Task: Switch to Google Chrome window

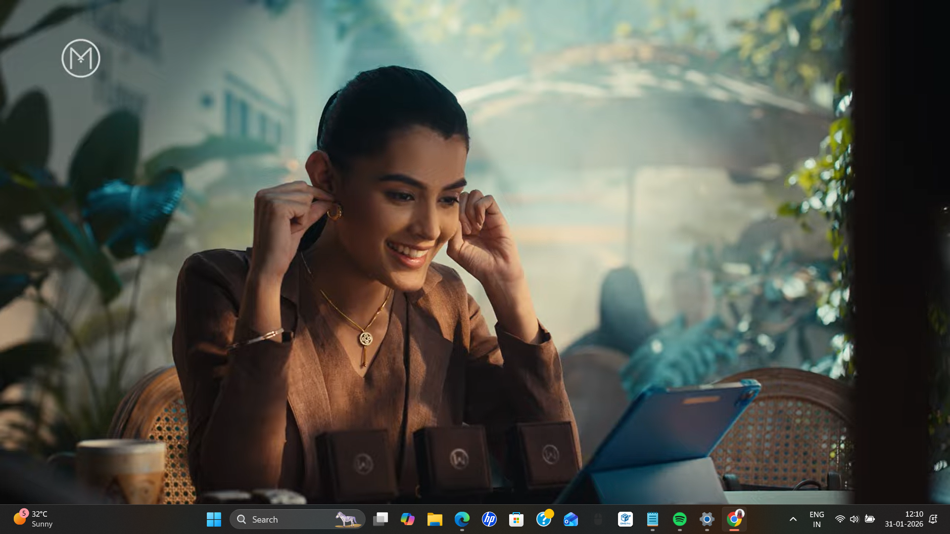Action: (734, 519)
